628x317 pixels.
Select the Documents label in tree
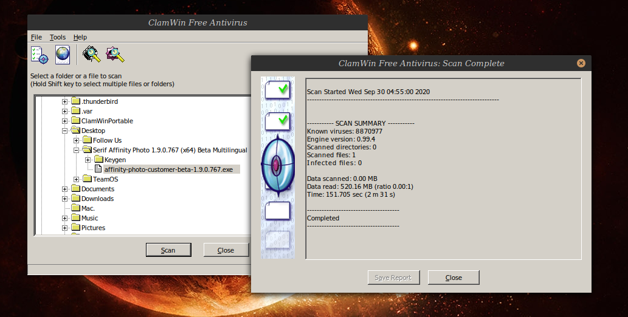(98, 189)
